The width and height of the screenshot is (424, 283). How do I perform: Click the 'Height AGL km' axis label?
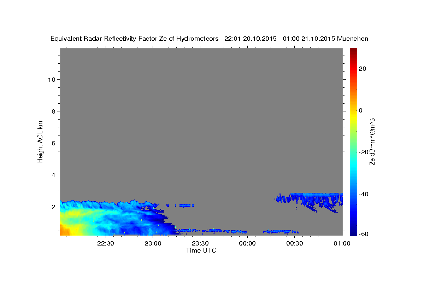pyautogui.click(x=40, y=141)
